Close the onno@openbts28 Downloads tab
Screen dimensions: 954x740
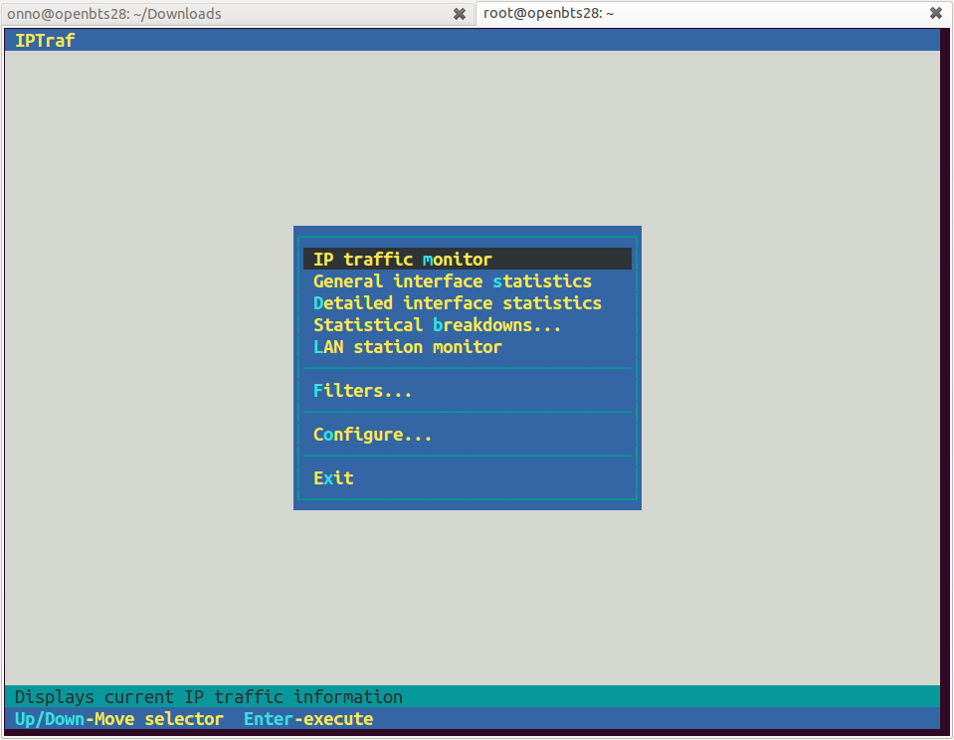(x=460, y=14)
